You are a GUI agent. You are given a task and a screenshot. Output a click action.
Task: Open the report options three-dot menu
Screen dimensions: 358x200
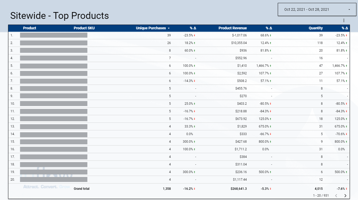pos(344,20)
